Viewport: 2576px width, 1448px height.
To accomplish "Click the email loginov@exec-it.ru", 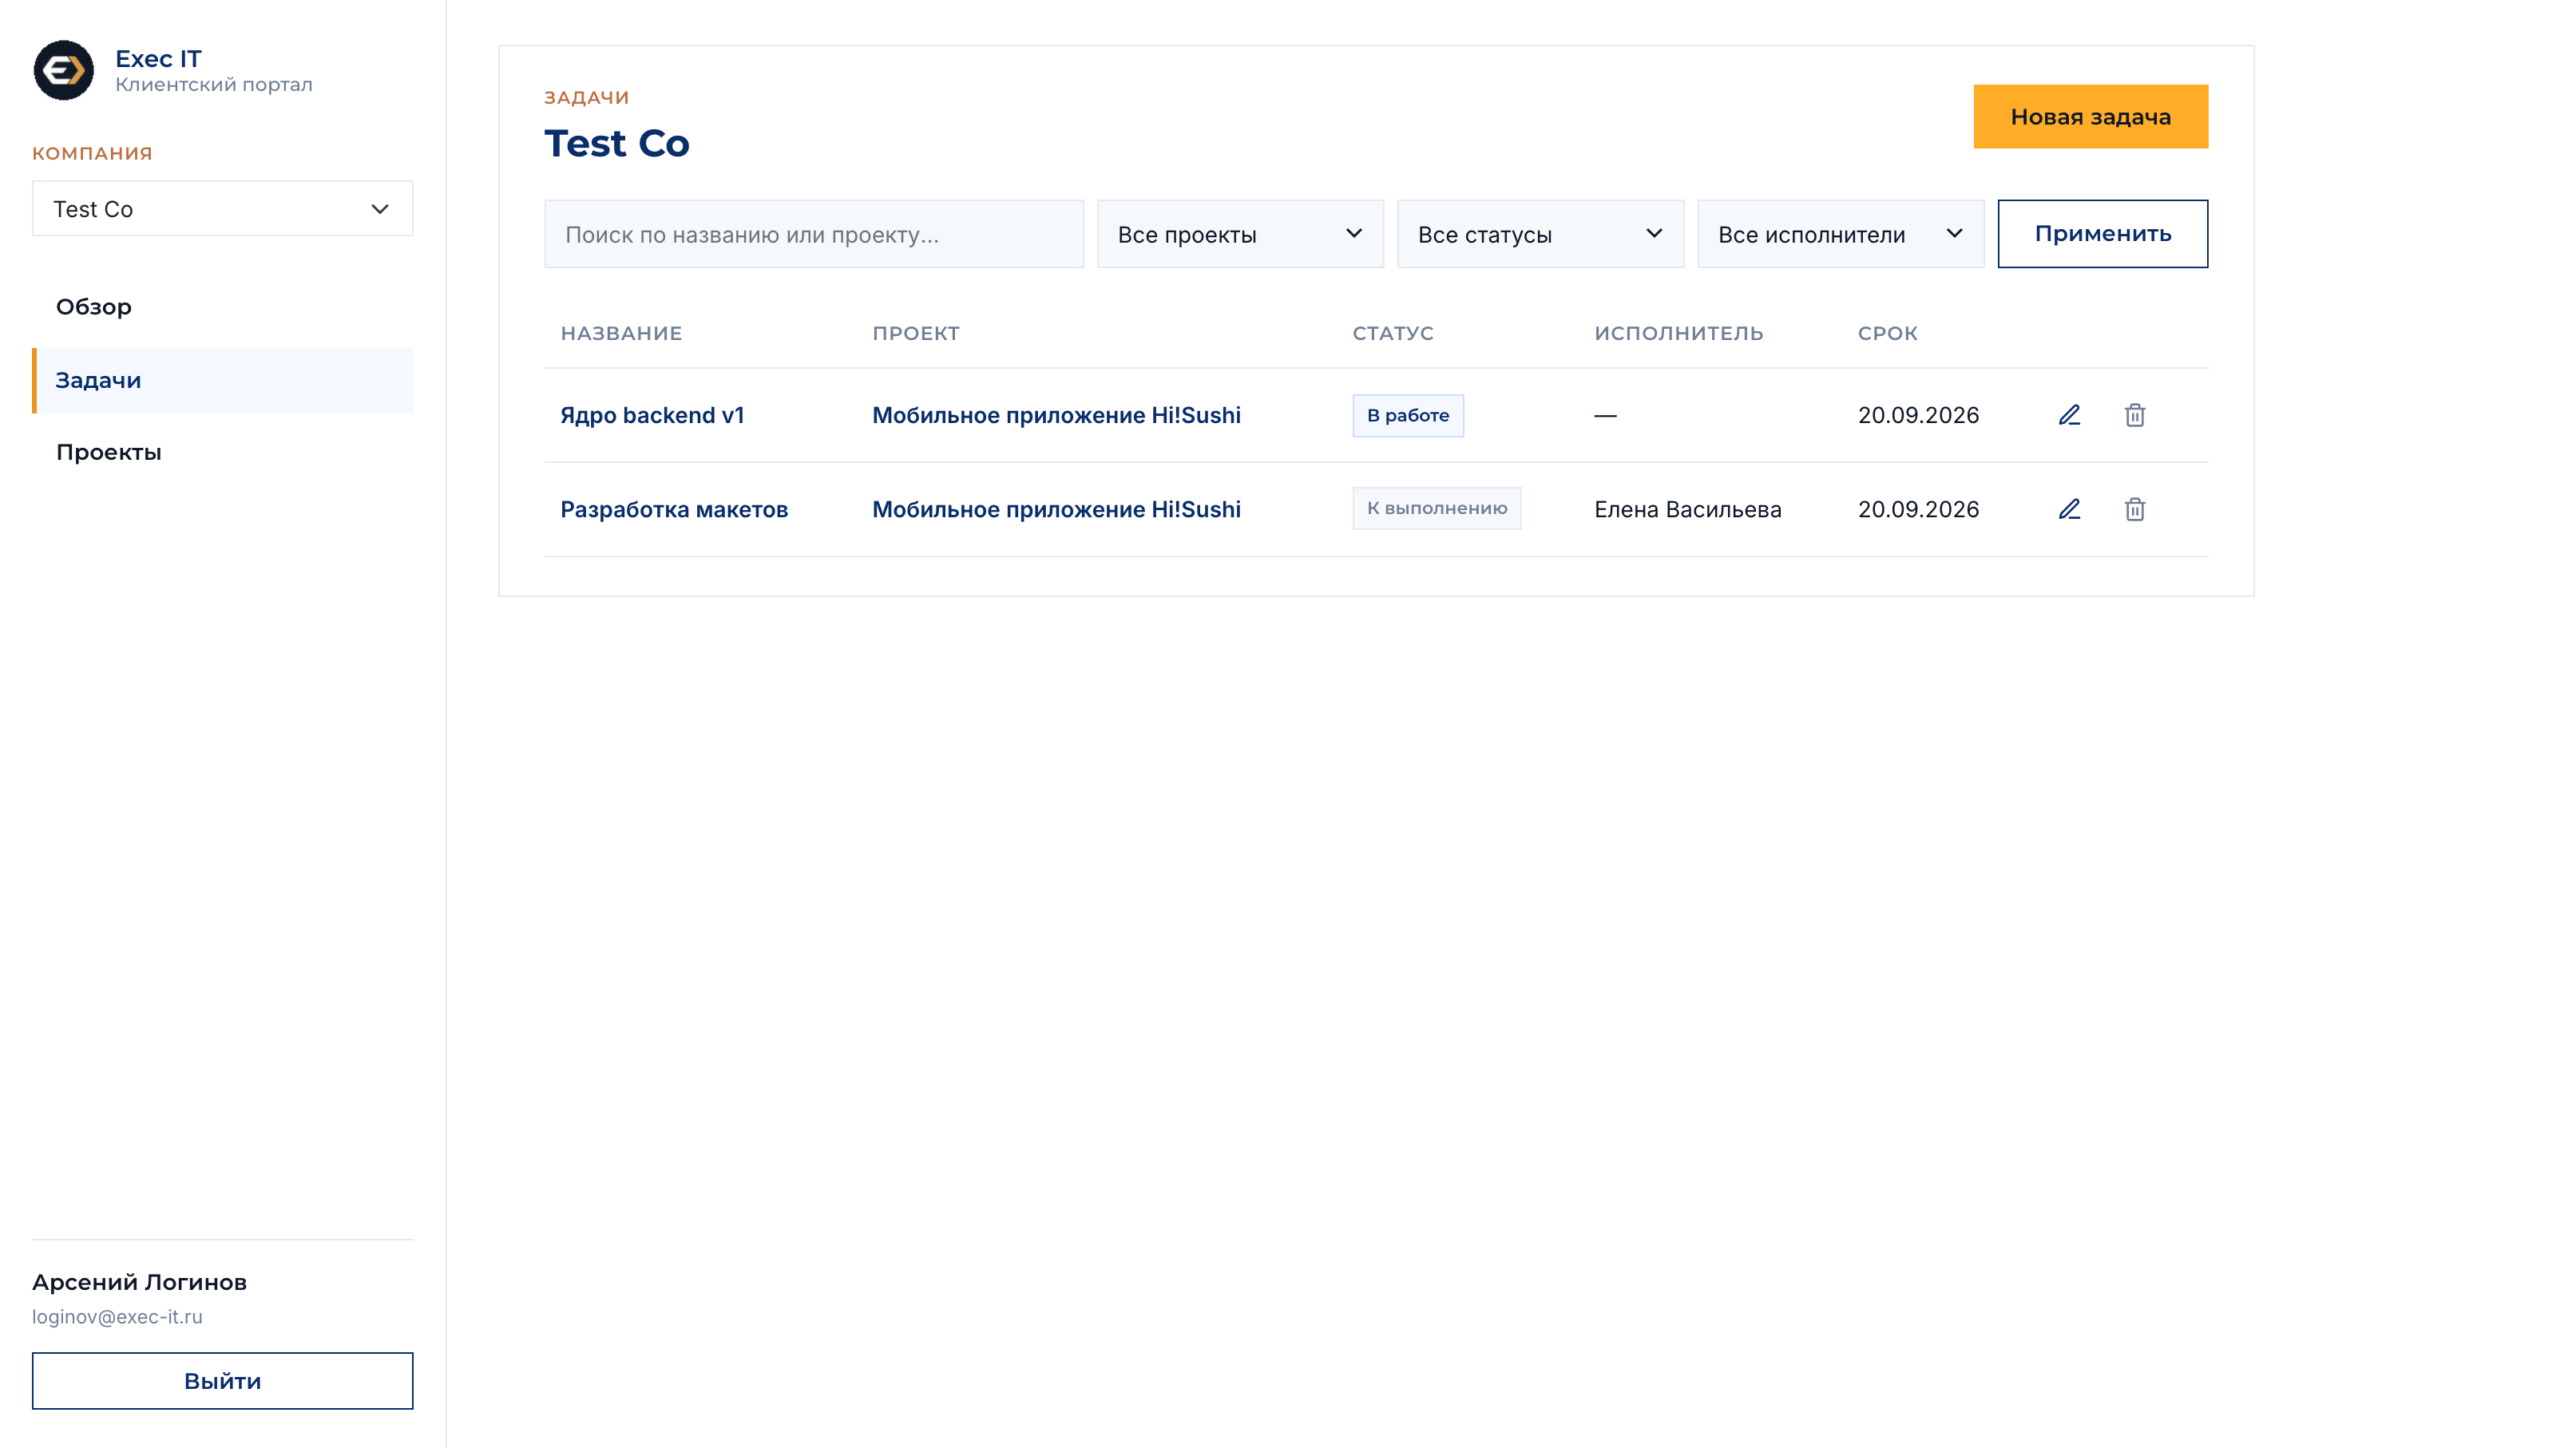I will pos(117,1316).
